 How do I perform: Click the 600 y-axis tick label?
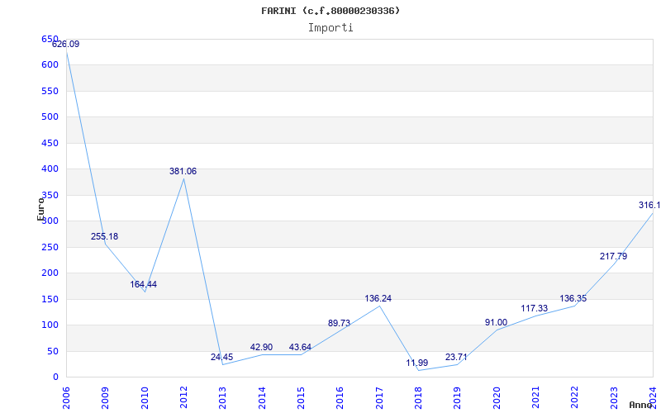(x=50, y=65)
